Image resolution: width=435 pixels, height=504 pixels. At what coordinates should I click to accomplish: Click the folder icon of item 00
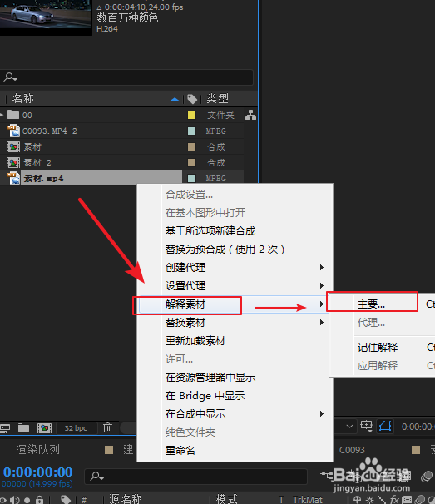13,115
